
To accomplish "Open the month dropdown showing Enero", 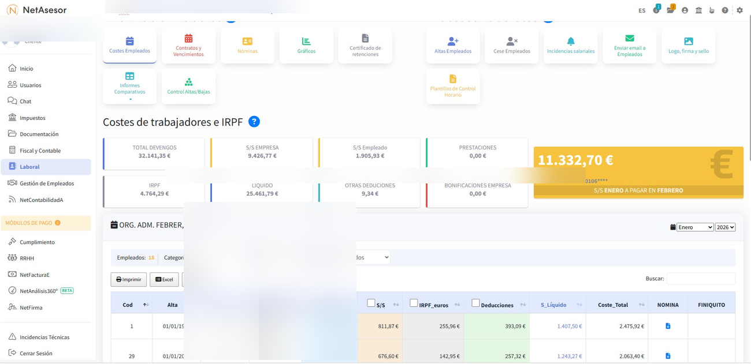I will [x=694, y=227].
